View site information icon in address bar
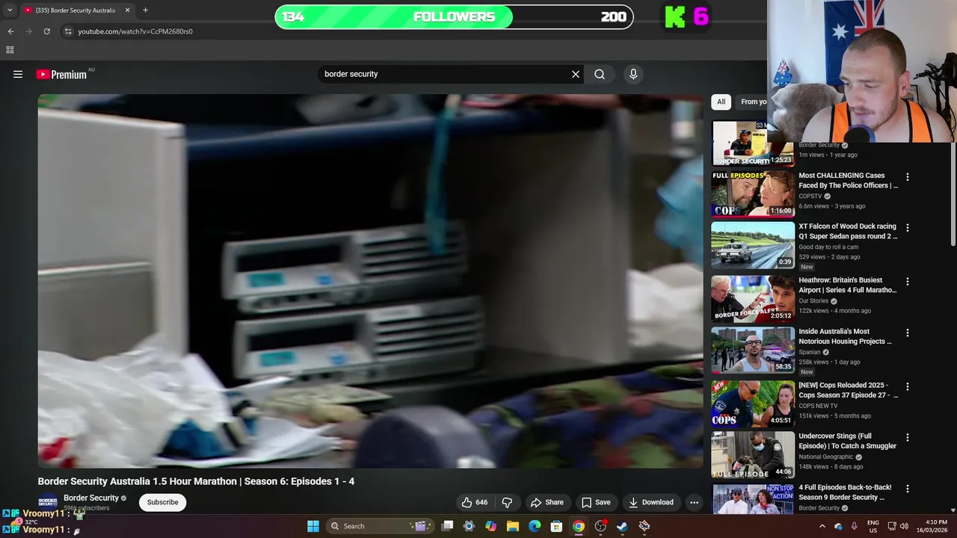957x538 pixels. click(x=68, y=31)
